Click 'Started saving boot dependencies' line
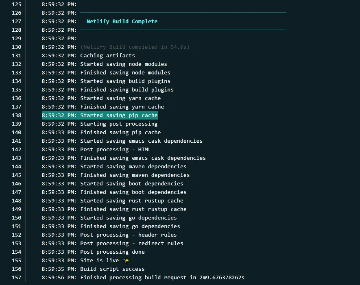This screenshot has height=285, width=360. point(113,184)
